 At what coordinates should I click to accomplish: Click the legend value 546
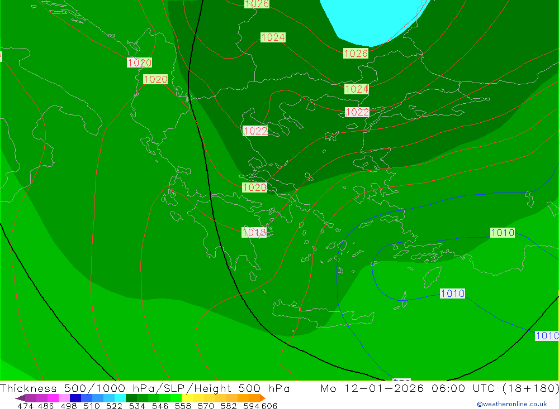160,406
